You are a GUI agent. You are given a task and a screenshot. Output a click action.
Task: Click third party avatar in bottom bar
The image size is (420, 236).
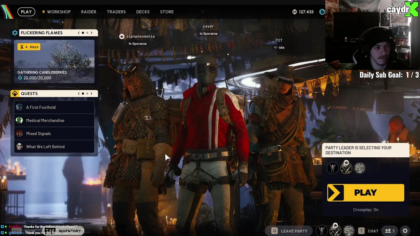click(x=349, y=231)
